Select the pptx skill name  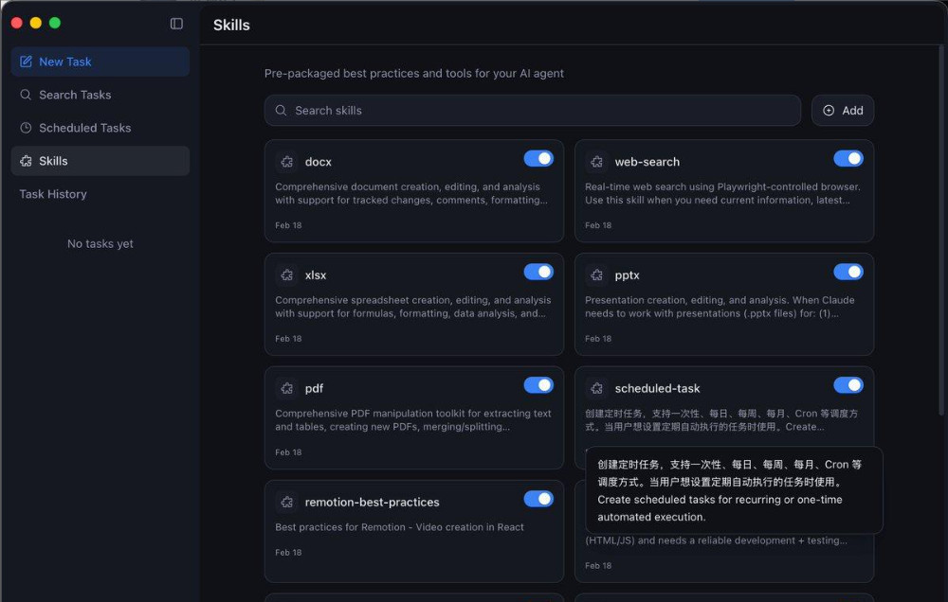click(627, 275)
